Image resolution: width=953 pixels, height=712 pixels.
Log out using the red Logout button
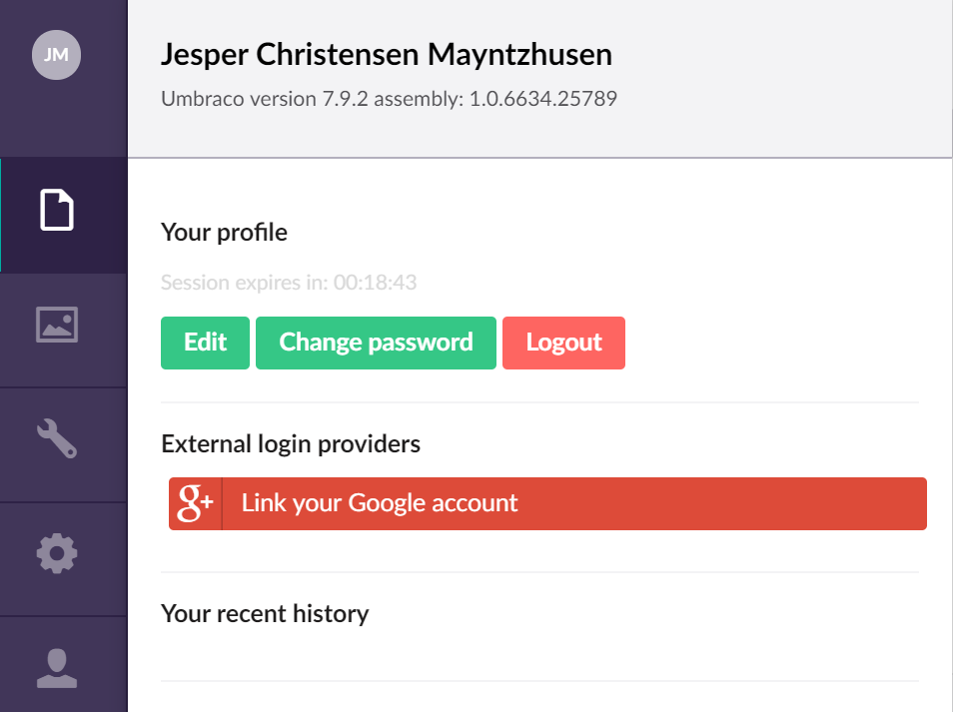pyautogui.click(x=563, y=343)
